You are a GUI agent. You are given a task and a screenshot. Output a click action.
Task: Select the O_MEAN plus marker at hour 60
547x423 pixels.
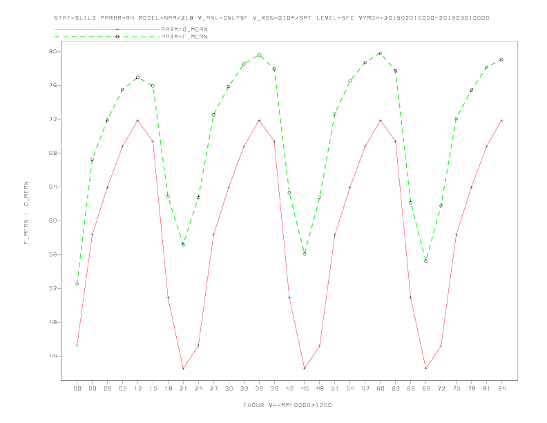pos(381,121)
